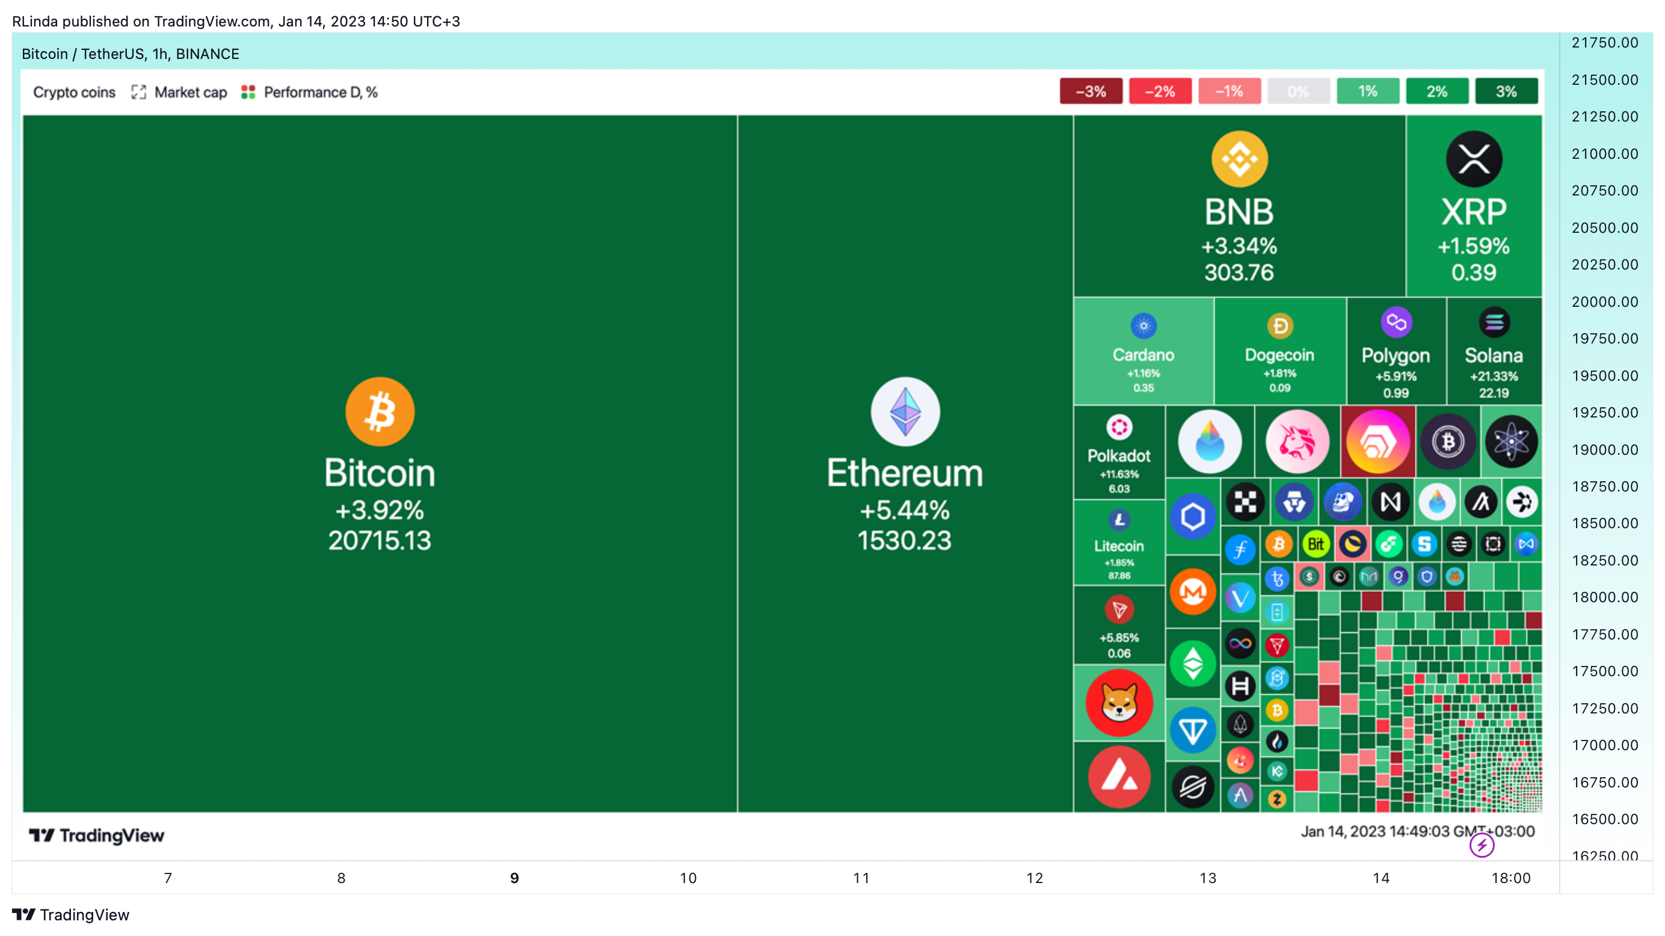Viewport: 1665px width, 936px height.
Task: Select the Polkadot logo icon
Action: (1119, 427)
